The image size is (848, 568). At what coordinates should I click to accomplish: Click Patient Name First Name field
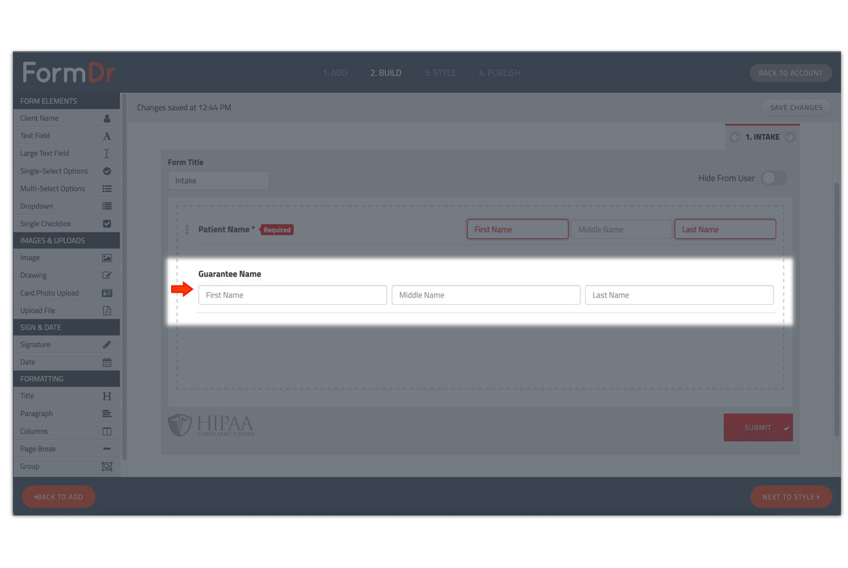point(517,229)
